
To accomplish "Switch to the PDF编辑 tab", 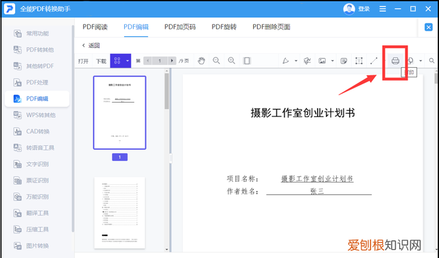I will (x=136, y=27).
